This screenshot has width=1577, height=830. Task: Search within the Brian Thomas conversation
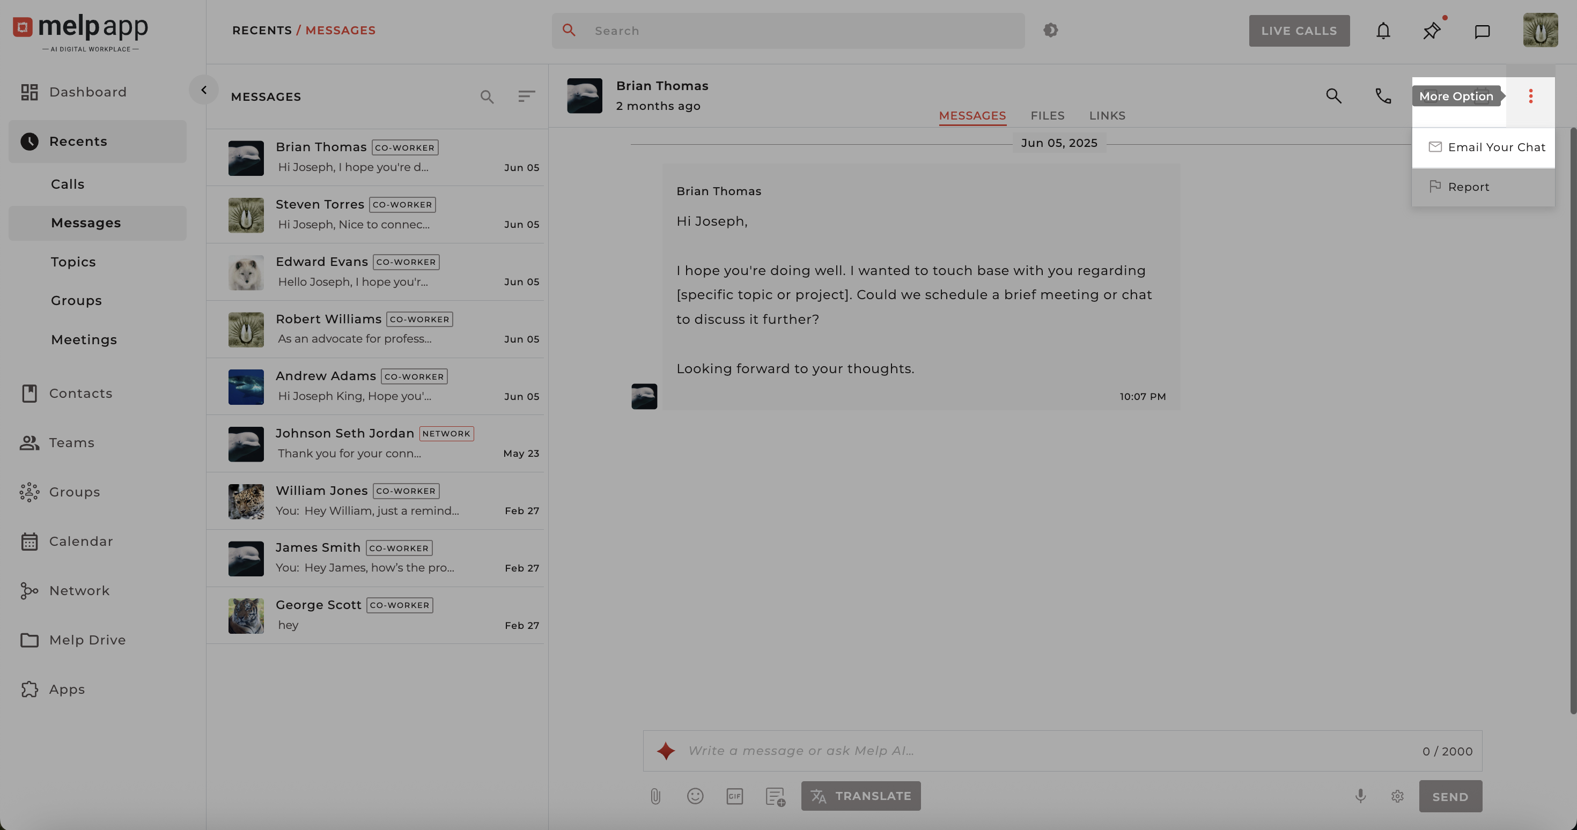coord(1335,96)
